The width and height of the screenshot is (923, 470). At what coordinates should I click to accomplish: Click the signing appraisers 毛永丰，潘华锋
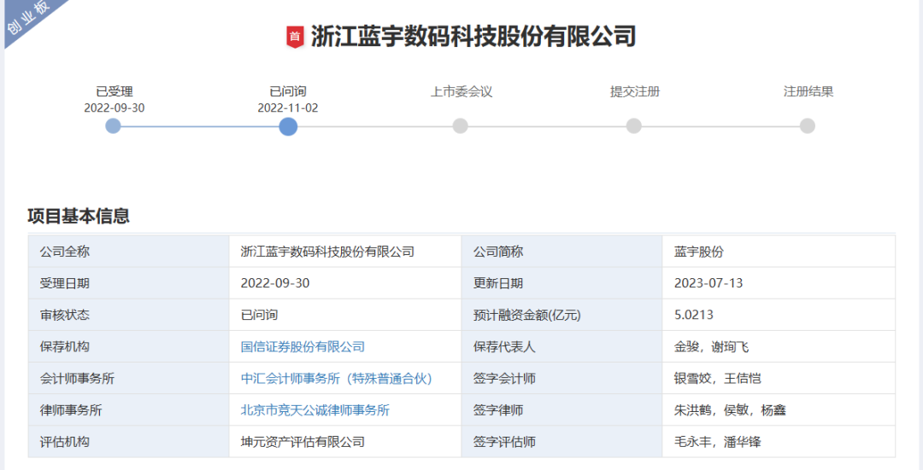coord(717,442)
